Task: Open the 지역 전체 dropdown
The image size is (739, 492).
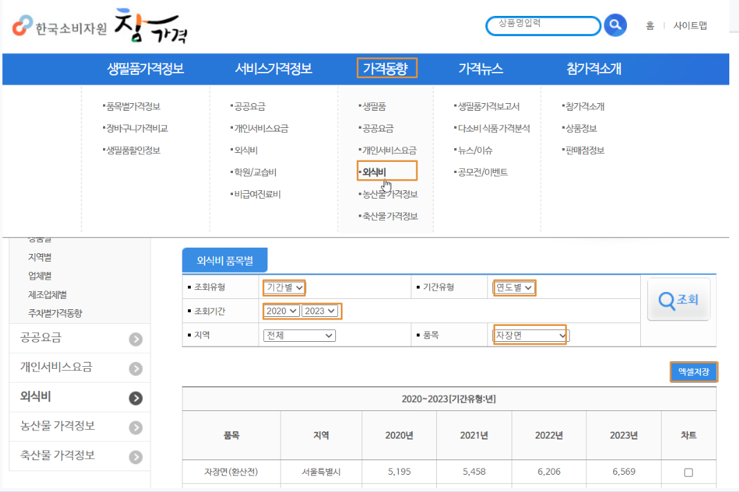Action: tap(299, 336)
